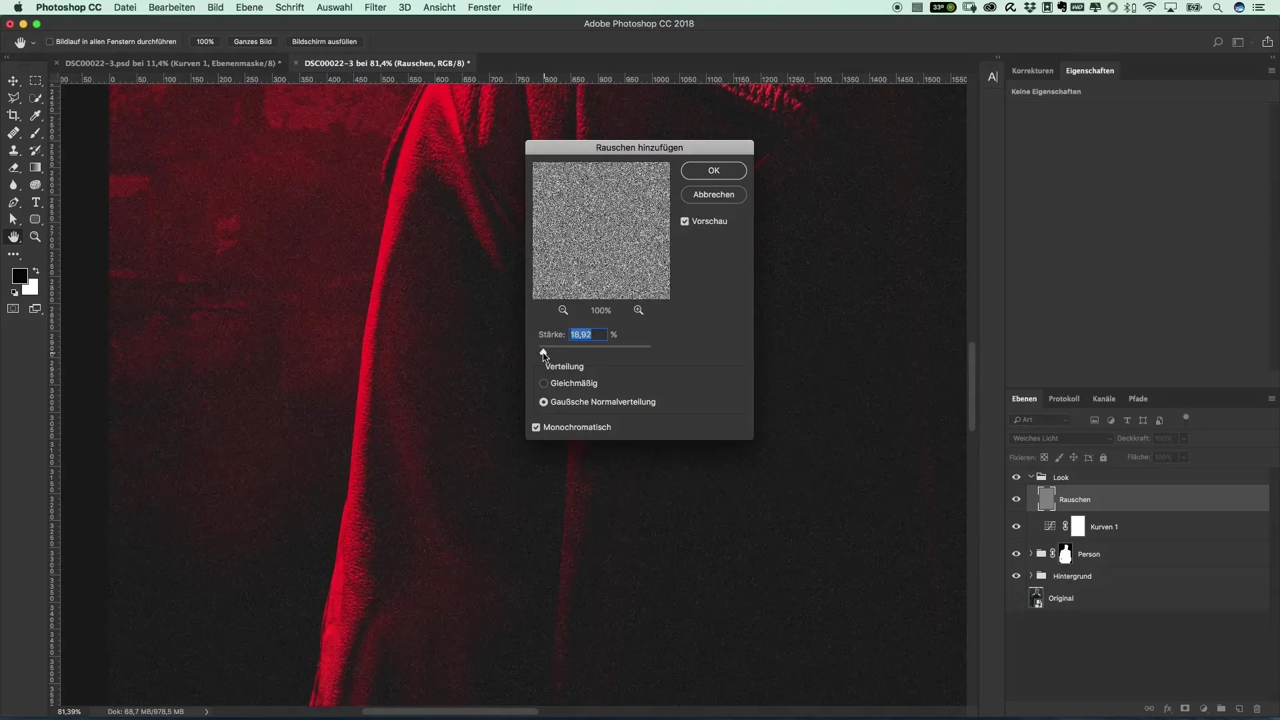Hide the Rauschen layer
The width and height of the screenshot is (1280, 720).
(1016, 499)
